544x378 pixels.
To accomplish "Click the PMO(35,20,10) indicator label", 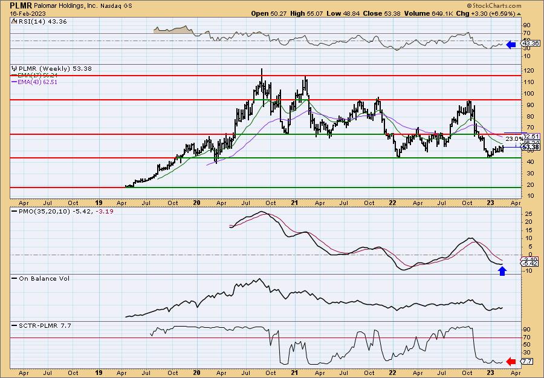I will (44, 211).
